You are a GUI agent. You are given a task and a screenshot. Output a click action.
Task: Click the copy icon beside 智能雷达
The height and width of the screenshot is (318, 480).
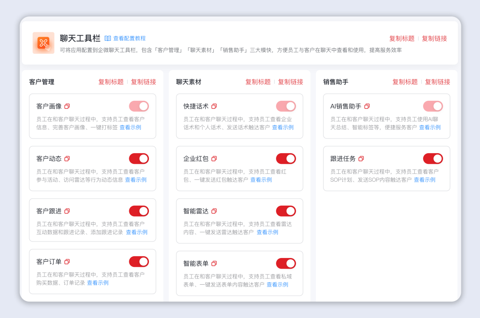pyautogui.click(x=214, y=211)
